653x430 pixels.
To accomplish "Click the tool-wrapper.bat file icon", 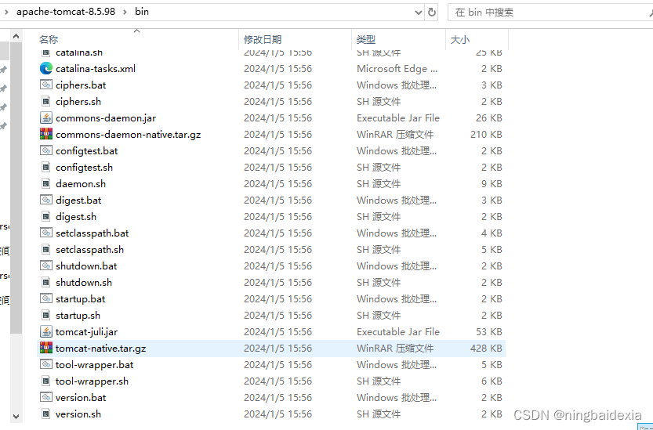I will tap(45, 364).
